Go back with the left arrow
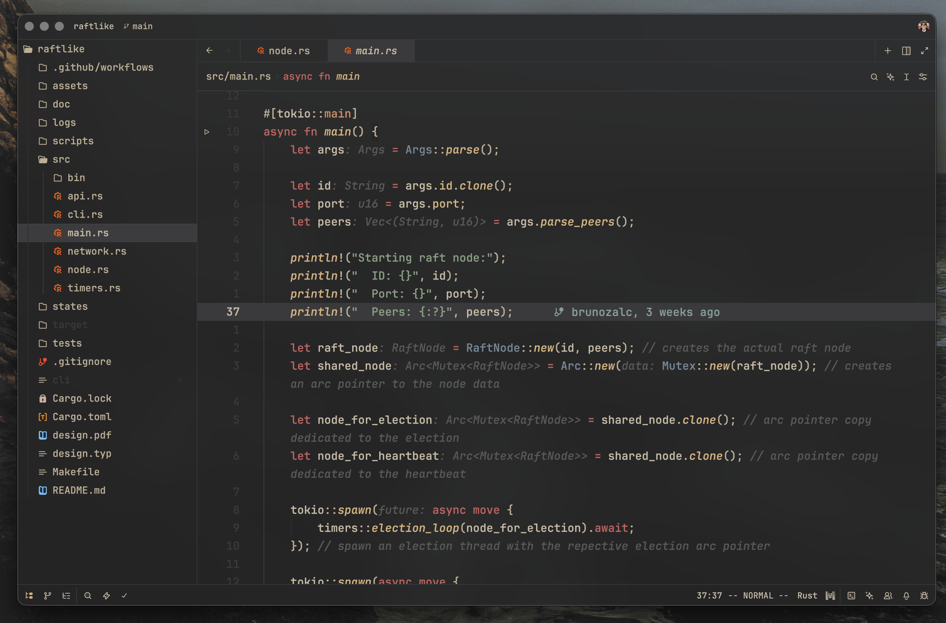This screenshot has width=946, height=623. click(x=209, y=50)
